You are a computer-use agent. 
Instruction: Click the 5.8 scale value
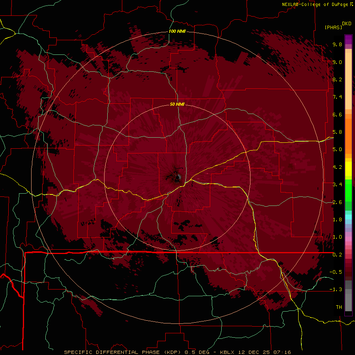337,132
